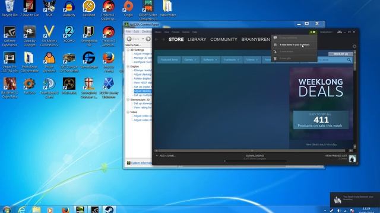Select the new inventory items notification entry
This screenshot has width=380, height=213.
(x=294, y=45)
